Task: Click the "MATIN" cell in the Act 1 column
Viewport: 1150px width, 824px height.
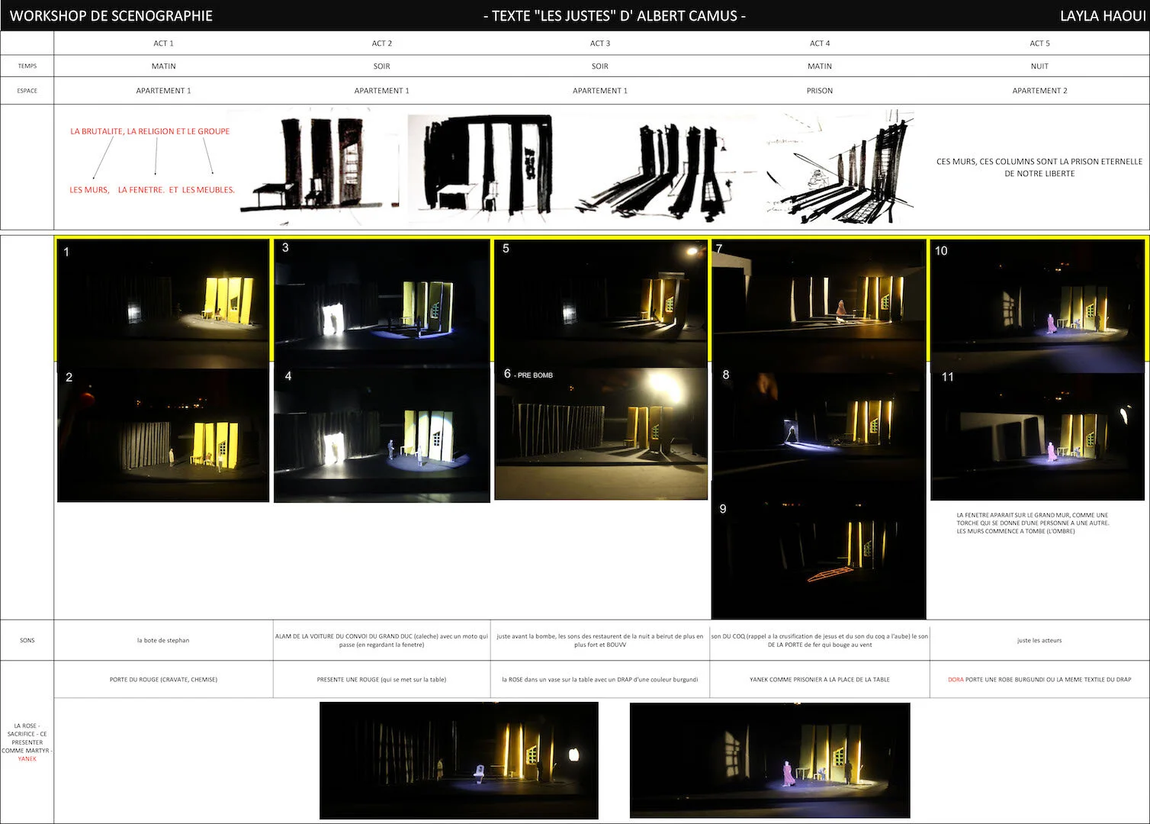Action: (163, 66)
